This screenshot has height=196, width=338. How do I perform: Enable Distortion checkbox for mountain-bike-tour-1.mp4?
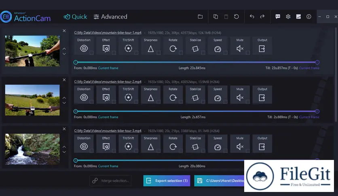[92, 53]
